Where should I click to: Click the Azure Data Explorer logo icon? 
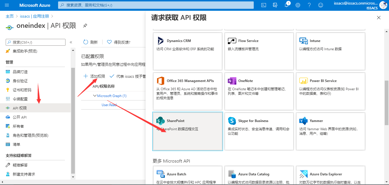coord(304,174)
